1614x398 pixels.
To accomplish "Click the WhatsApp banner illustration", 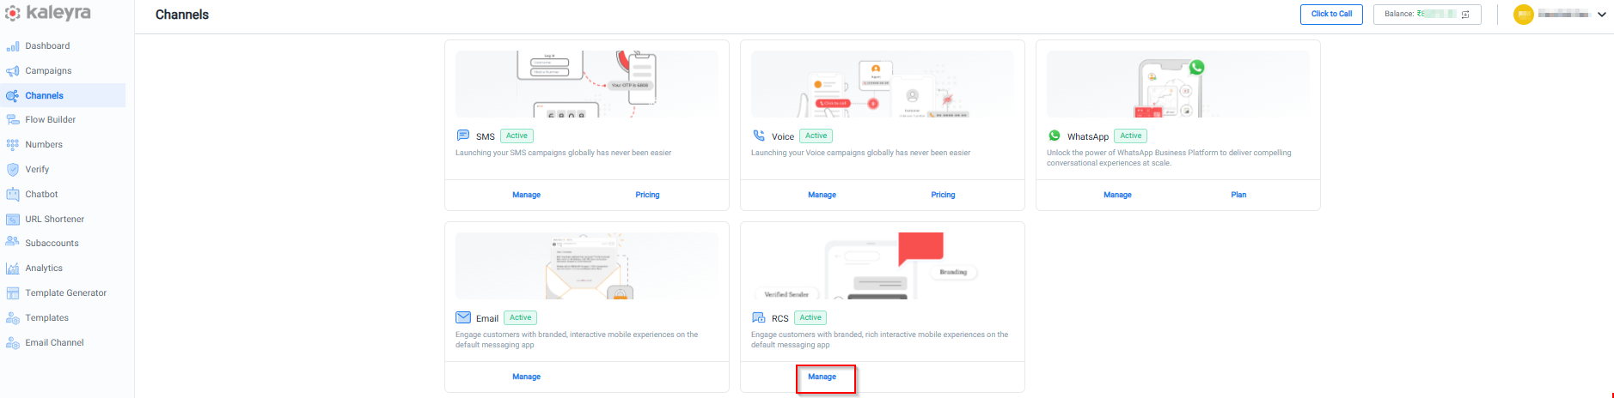I will coord(1177,84).
